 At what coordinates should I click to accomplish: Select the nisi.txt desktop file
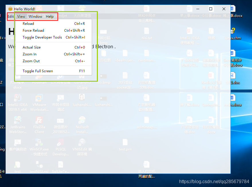(x=146, y=33)
